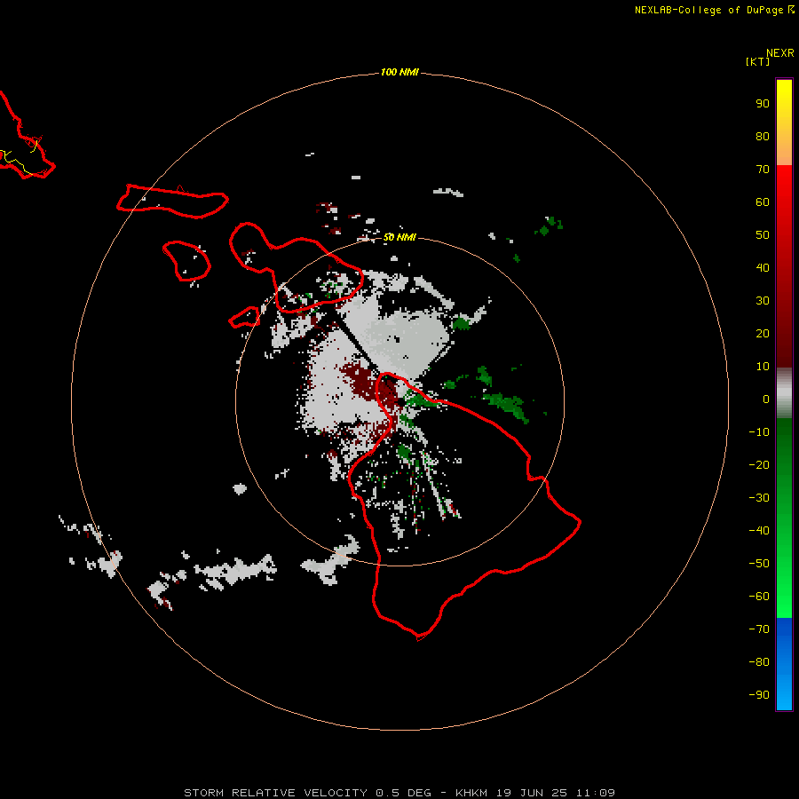Click the blue segment of the color bar

(784, 663)
